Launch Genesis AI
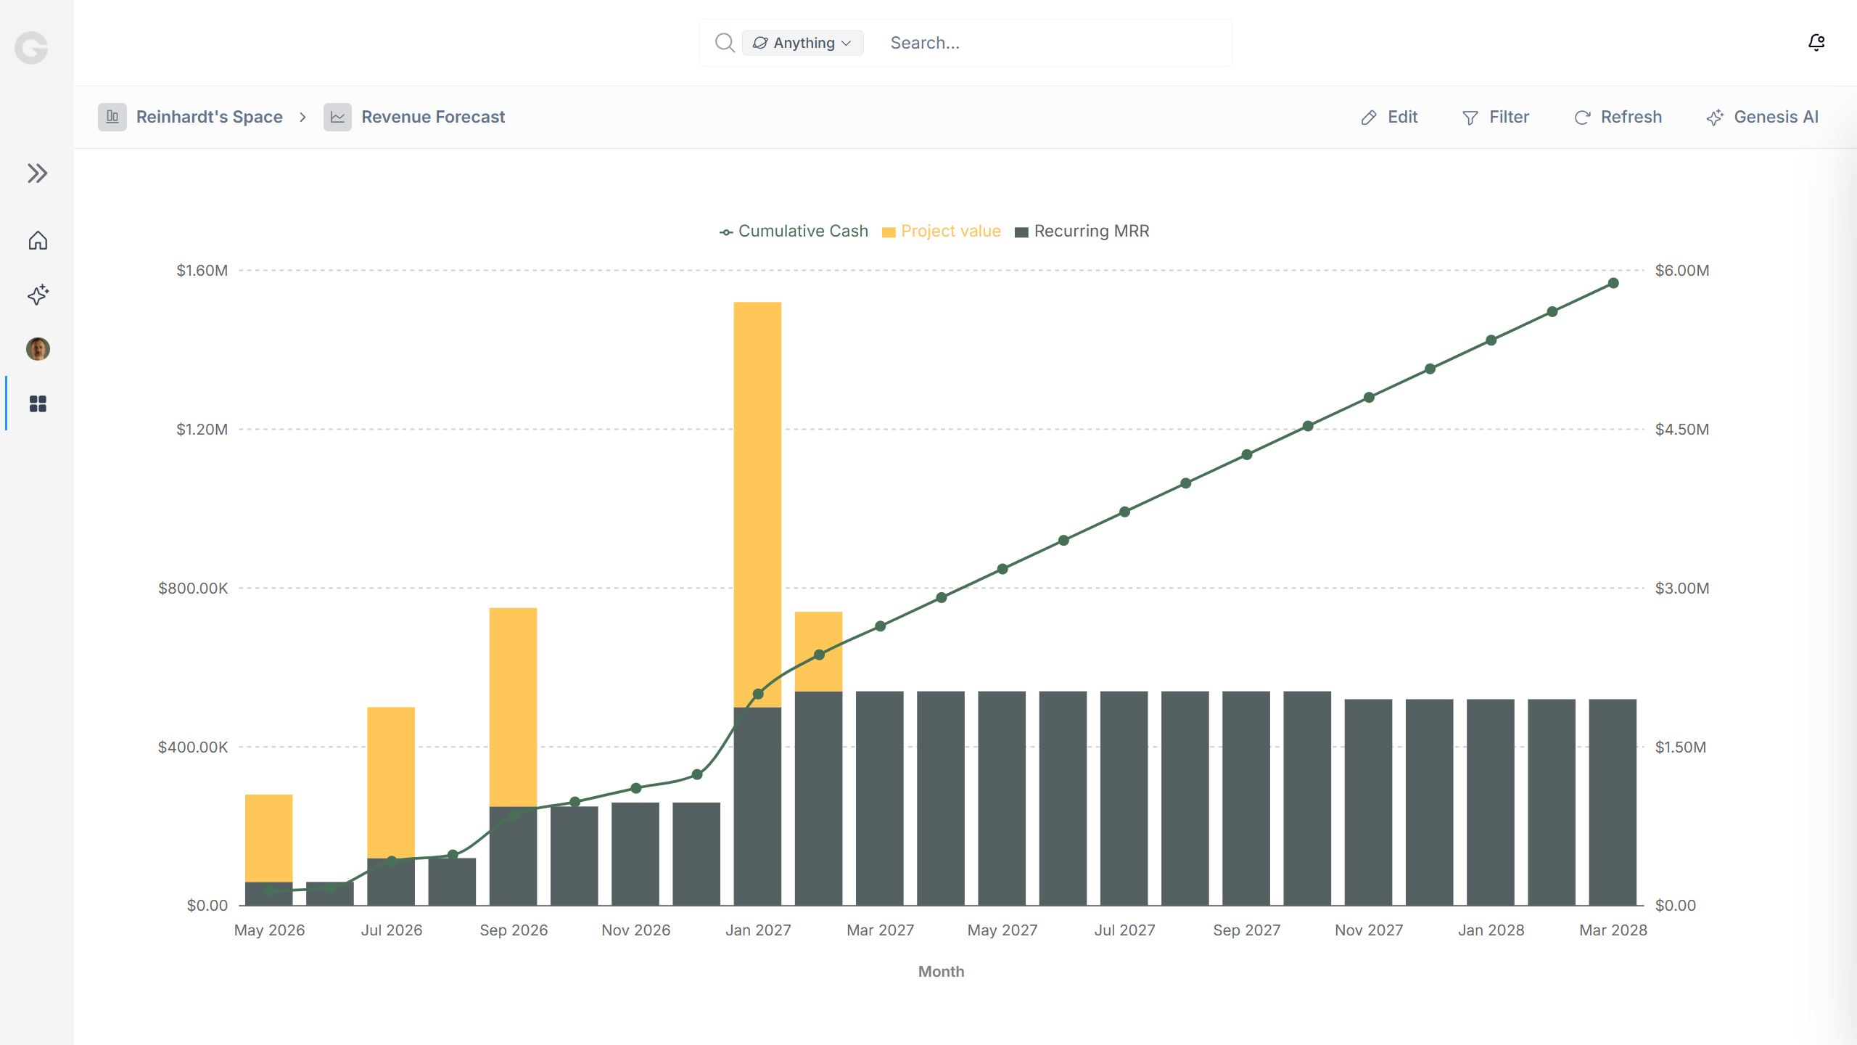The image size is (1857, 1045). click(x=1762, y=117)
